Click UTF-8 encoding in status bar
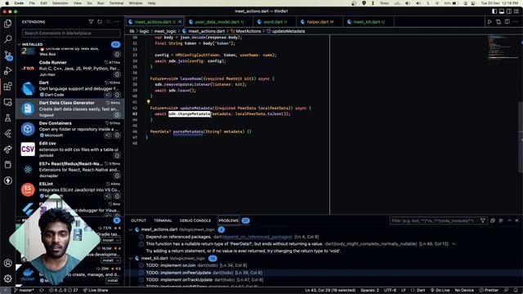This screenshot has width=523, height=294. [390, 291]
